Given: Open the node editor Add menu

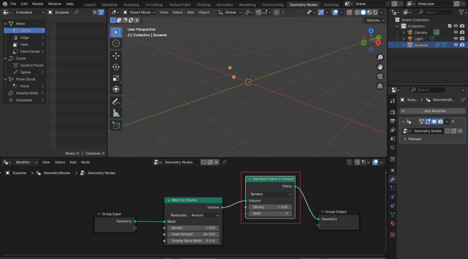Looking at the screenshot, I should [73, 162].
